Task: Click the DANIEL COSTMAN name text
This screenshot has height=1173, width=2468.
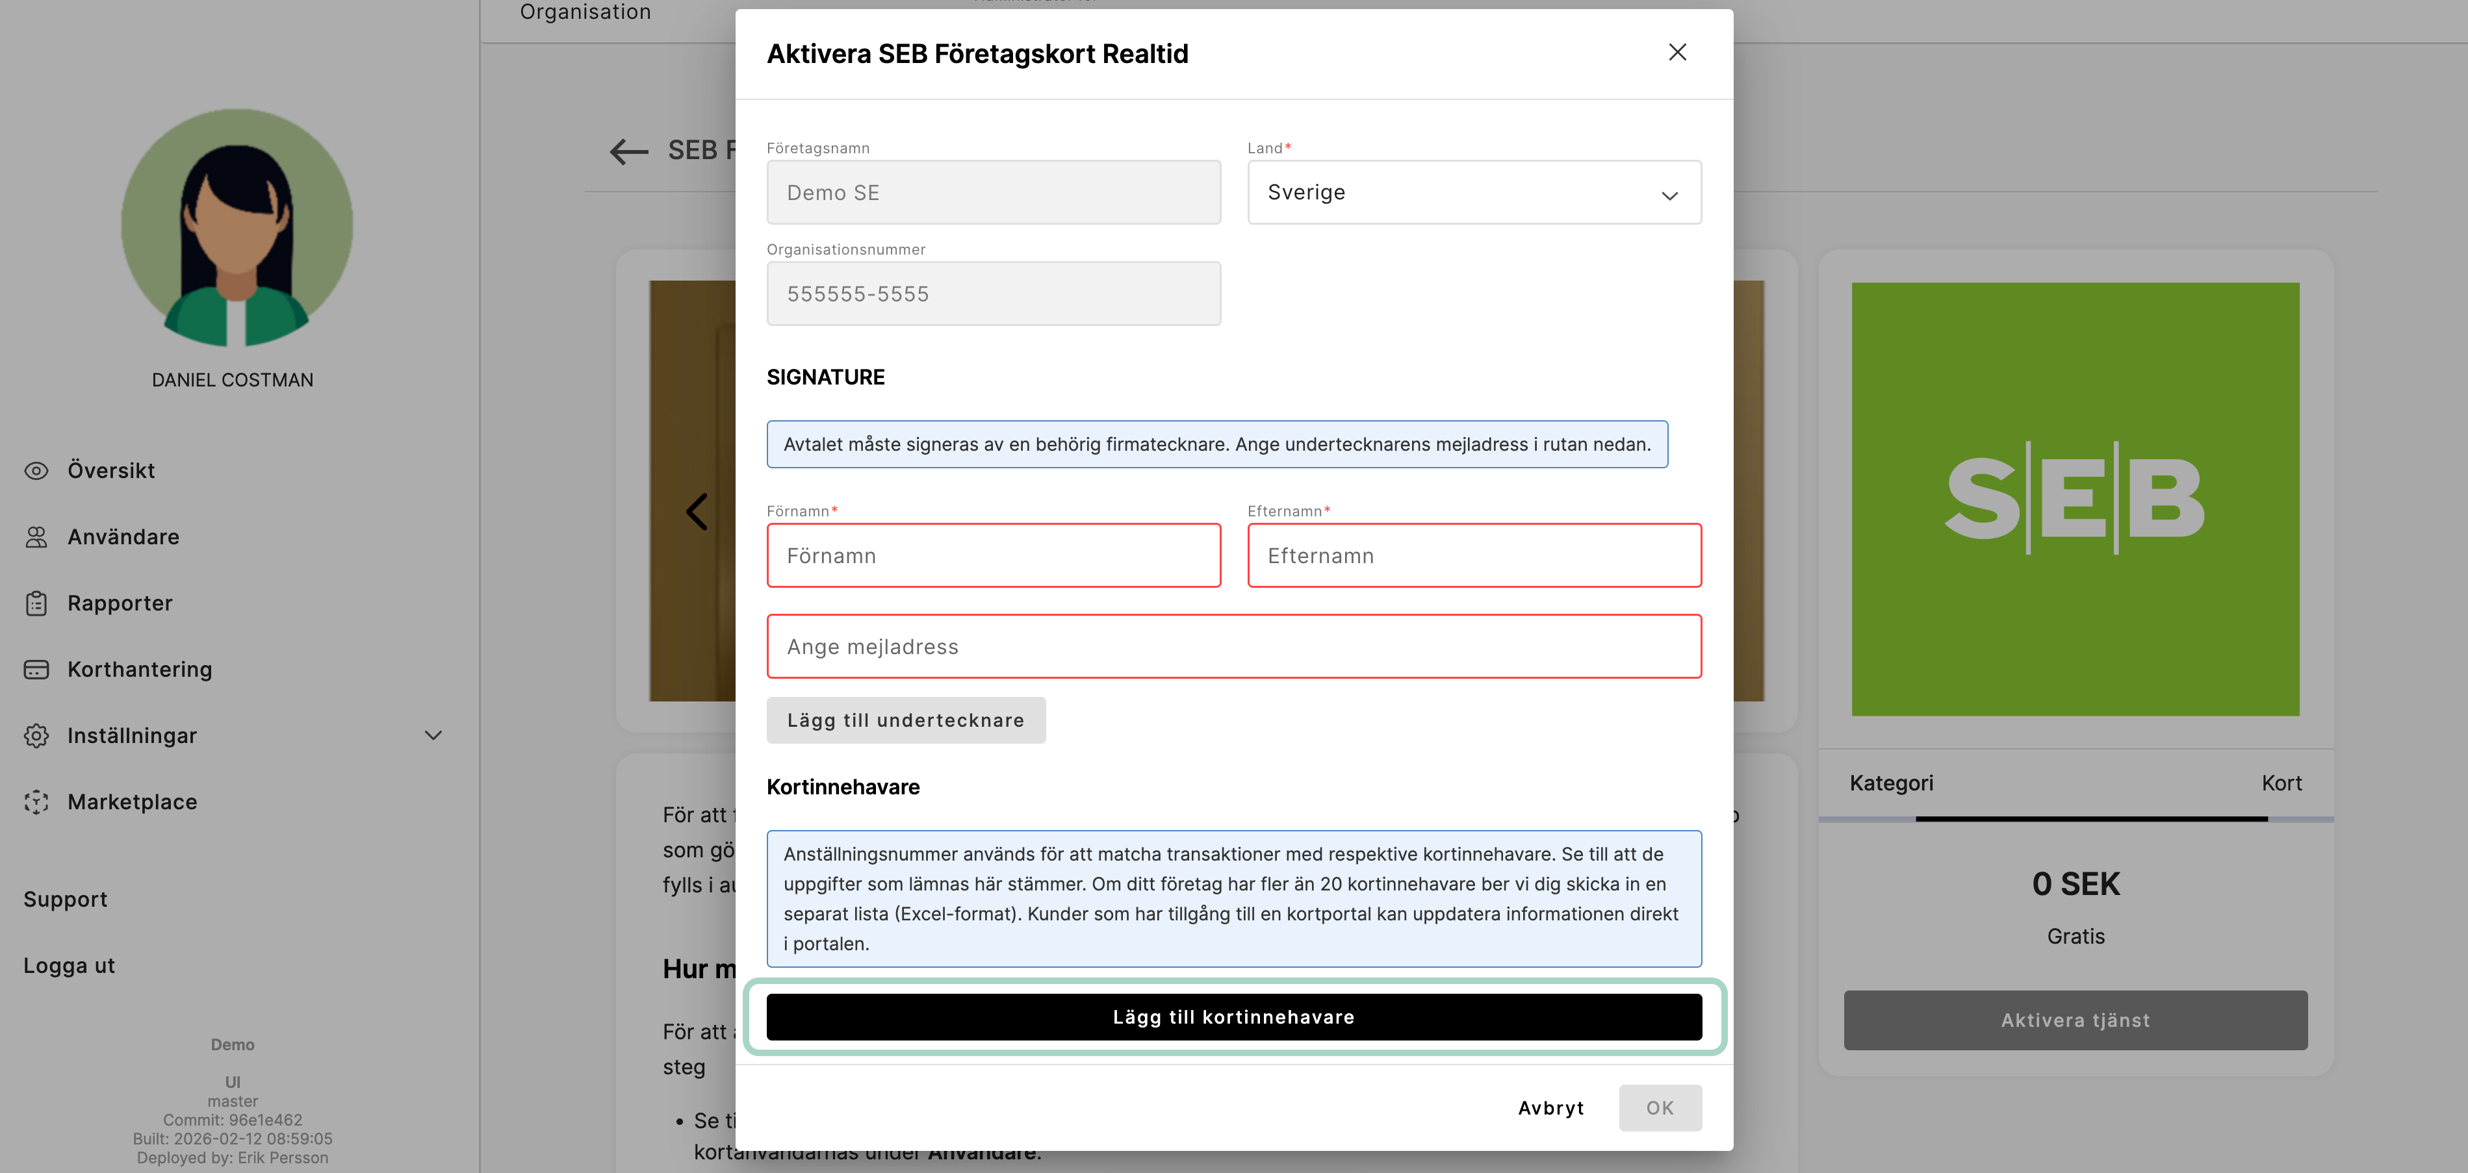Action: click(233, 380)
